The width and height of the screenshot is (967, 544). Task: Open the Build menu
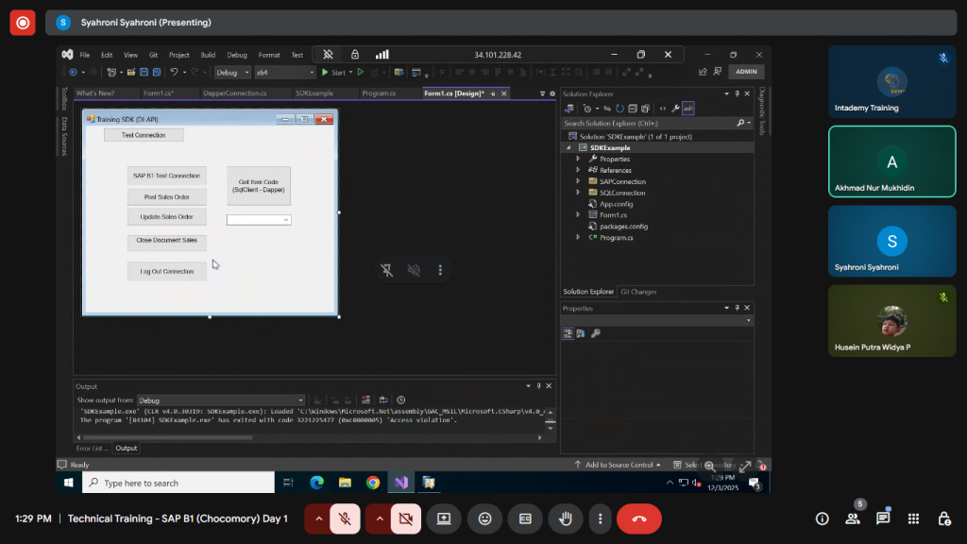pyautogui.click(x=208, y=55)
